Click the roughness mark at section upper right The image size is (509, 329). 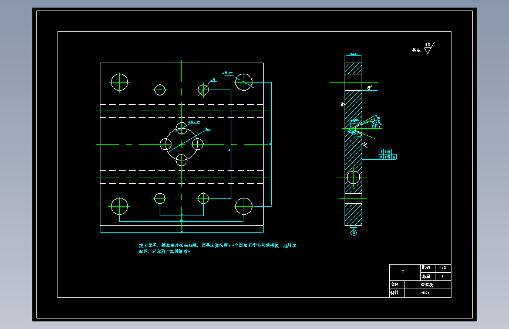click(x=369, y=88)
